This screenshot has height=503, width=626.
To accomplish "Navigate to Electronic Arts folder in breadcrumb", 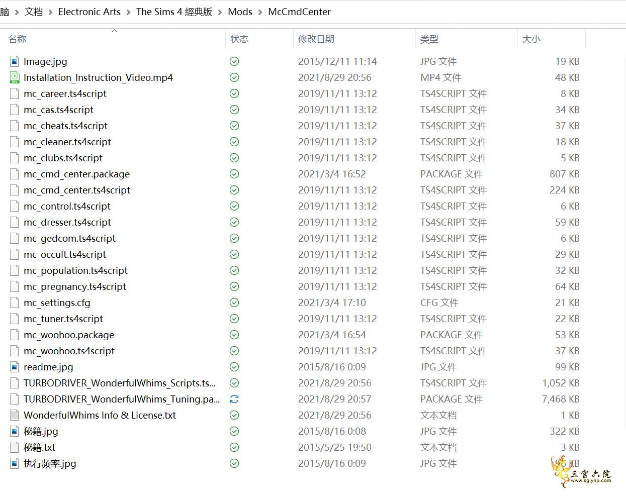I will coord(90,12).
